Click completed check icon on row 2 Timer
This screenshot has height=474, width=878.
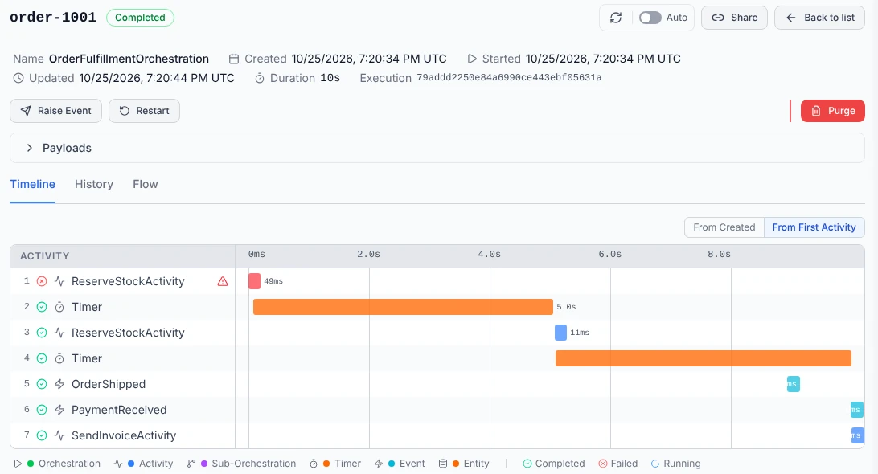42,307
